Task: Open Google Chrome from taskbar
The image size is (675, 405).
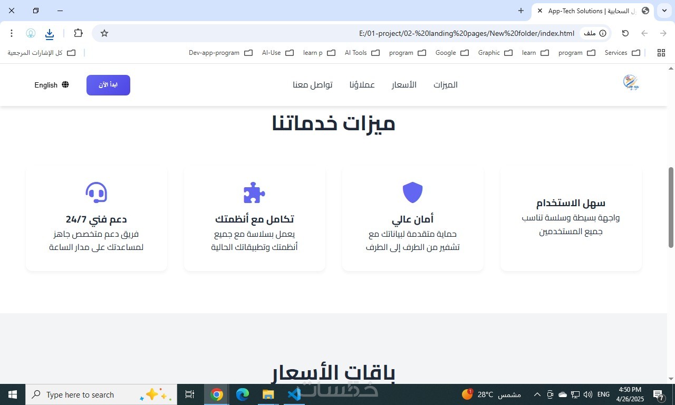Action: pos(216,394)
